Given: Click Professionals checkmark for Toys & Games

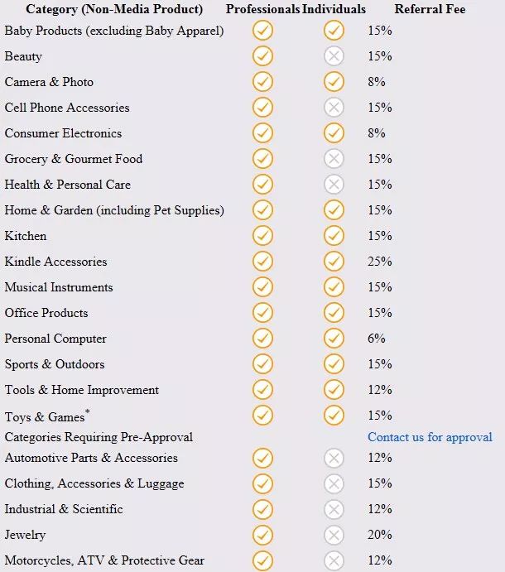Looking at the screenshot, I should (262, 415).
